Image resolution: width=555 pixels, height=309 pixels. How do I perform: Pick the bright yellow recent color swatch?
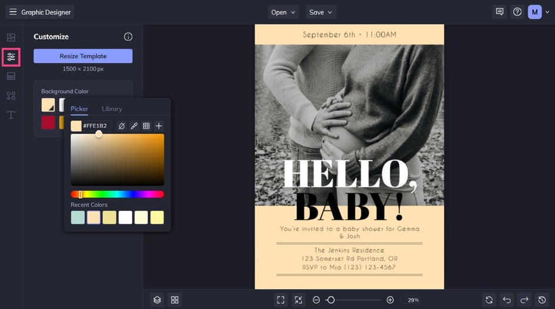157,217
